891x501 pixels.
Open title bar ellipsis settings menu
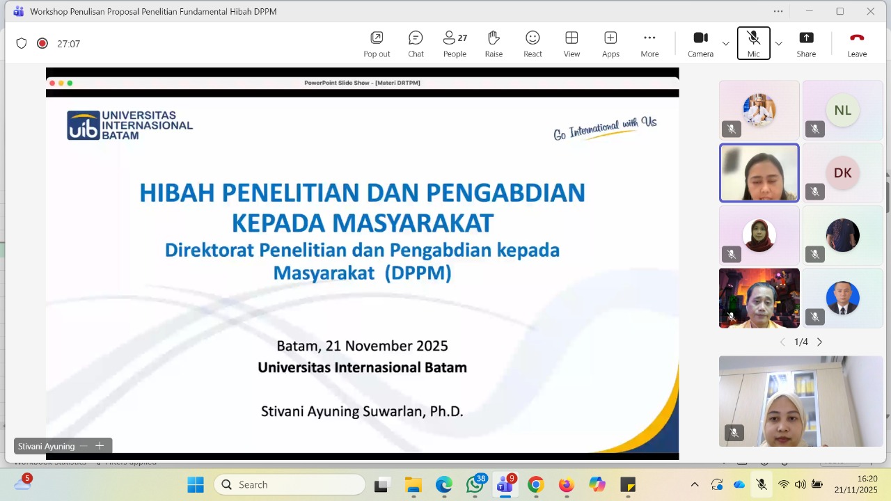(778, 11)
